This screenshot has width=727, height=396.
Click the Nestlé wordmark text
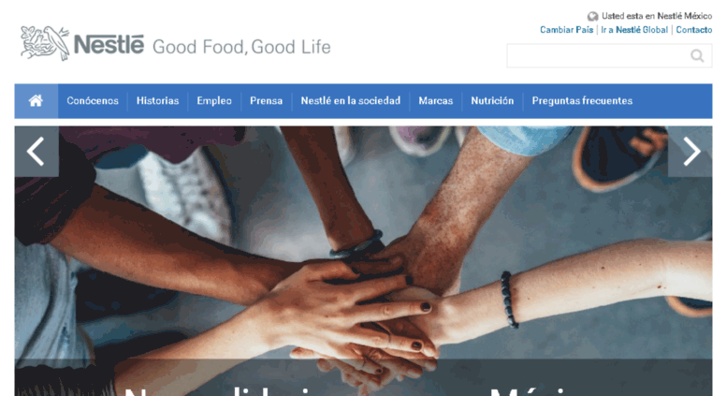pos(109,45)
